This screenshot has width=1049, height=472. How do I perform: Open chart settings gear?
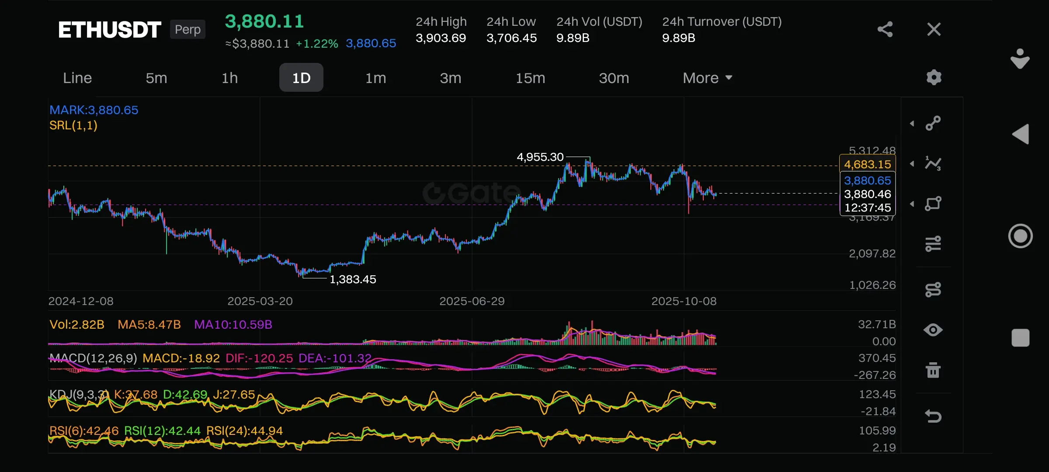pyautogui.click(x=934, y=77)
